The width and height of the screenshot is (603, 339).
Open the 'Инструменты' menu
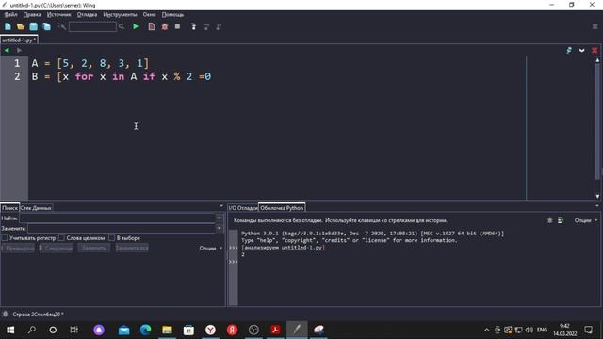click(x=120, y=15)
